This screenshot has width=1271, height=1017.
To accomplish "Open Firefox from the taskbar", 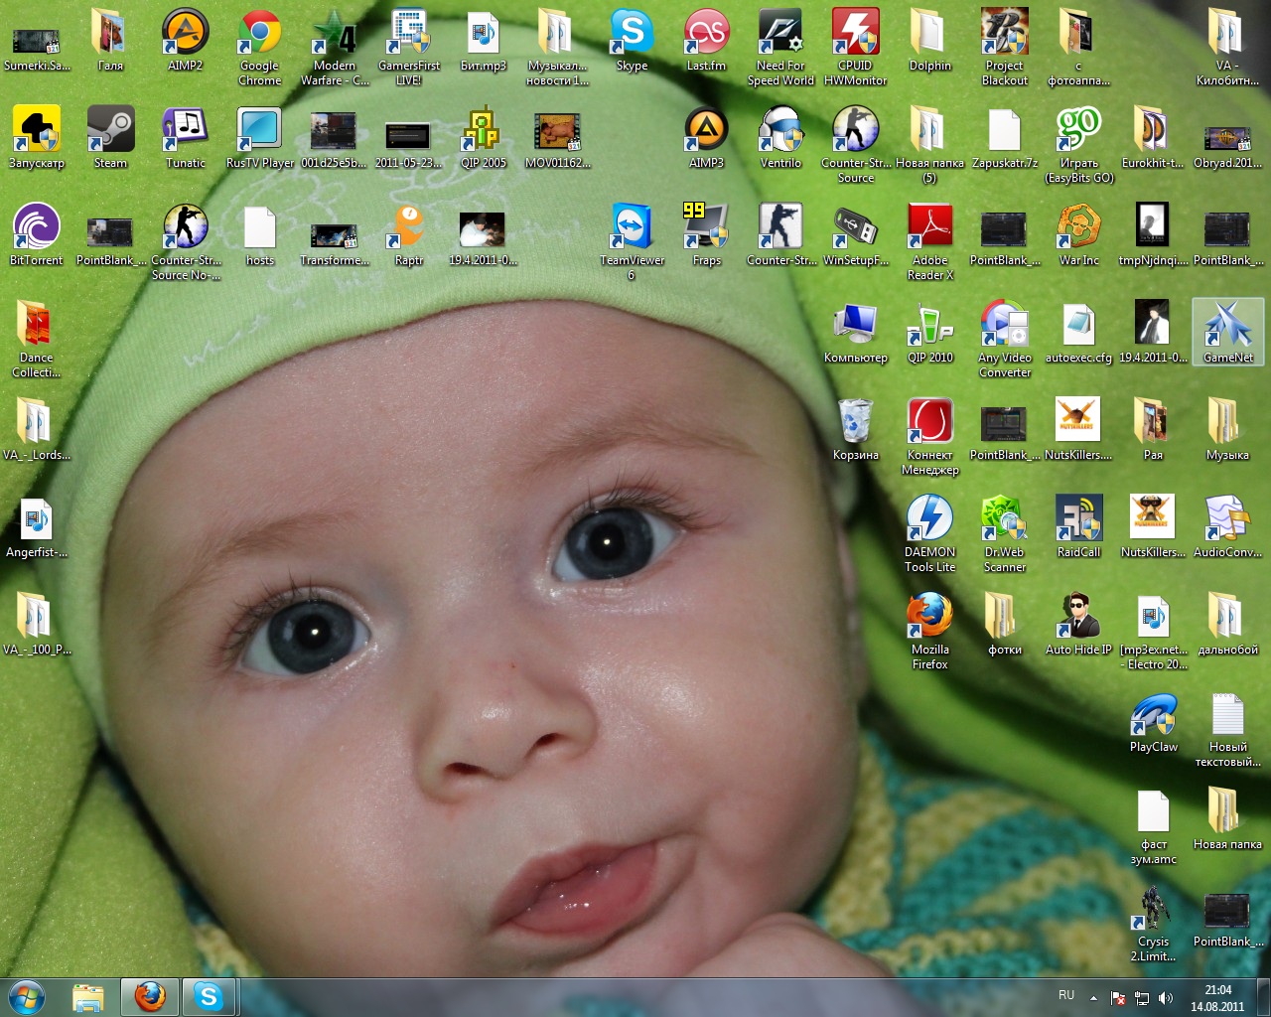I will (150, 996).
